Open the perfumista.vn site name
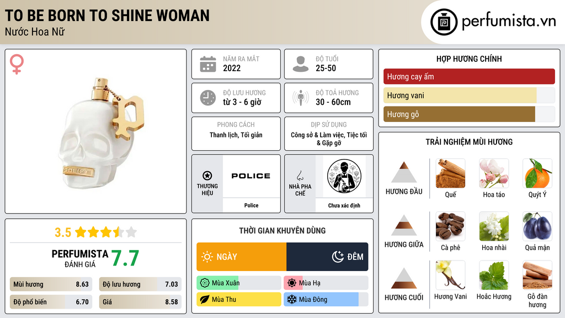The width and height of the screenshot is (565, 318). [x=509, y=22]
